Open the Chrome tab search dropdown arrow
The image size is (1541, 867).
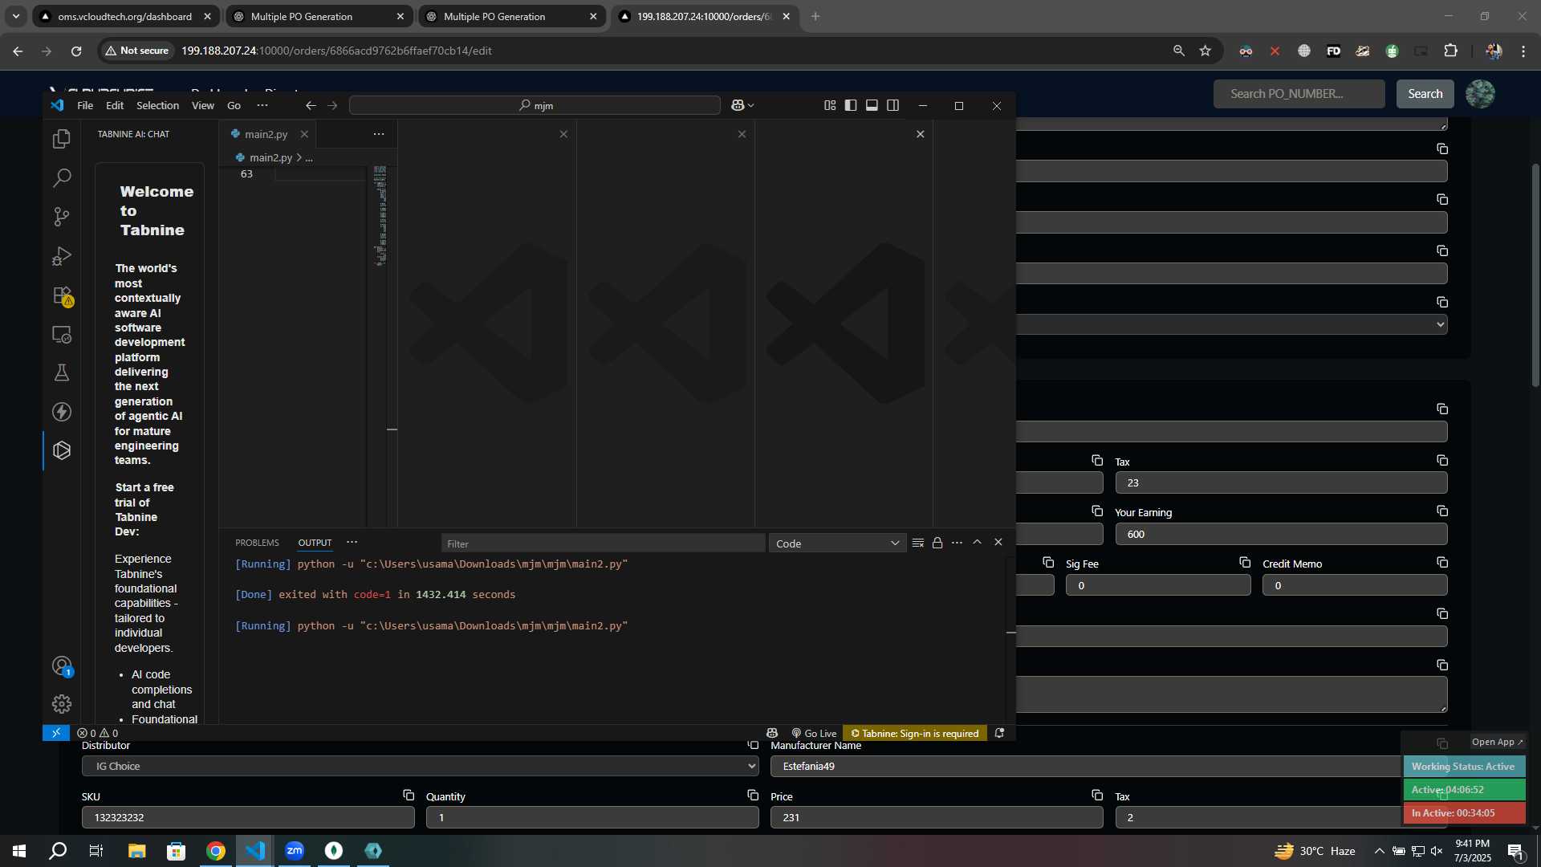[x=15, y=16]
